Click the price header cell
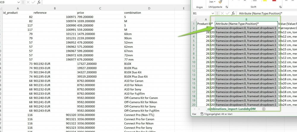 100,13
